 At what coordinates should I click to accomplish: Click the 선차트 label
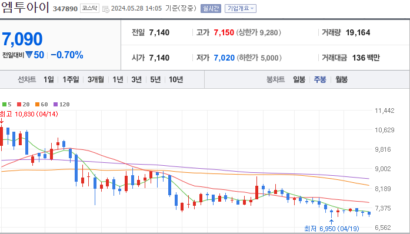click(26, 79)
